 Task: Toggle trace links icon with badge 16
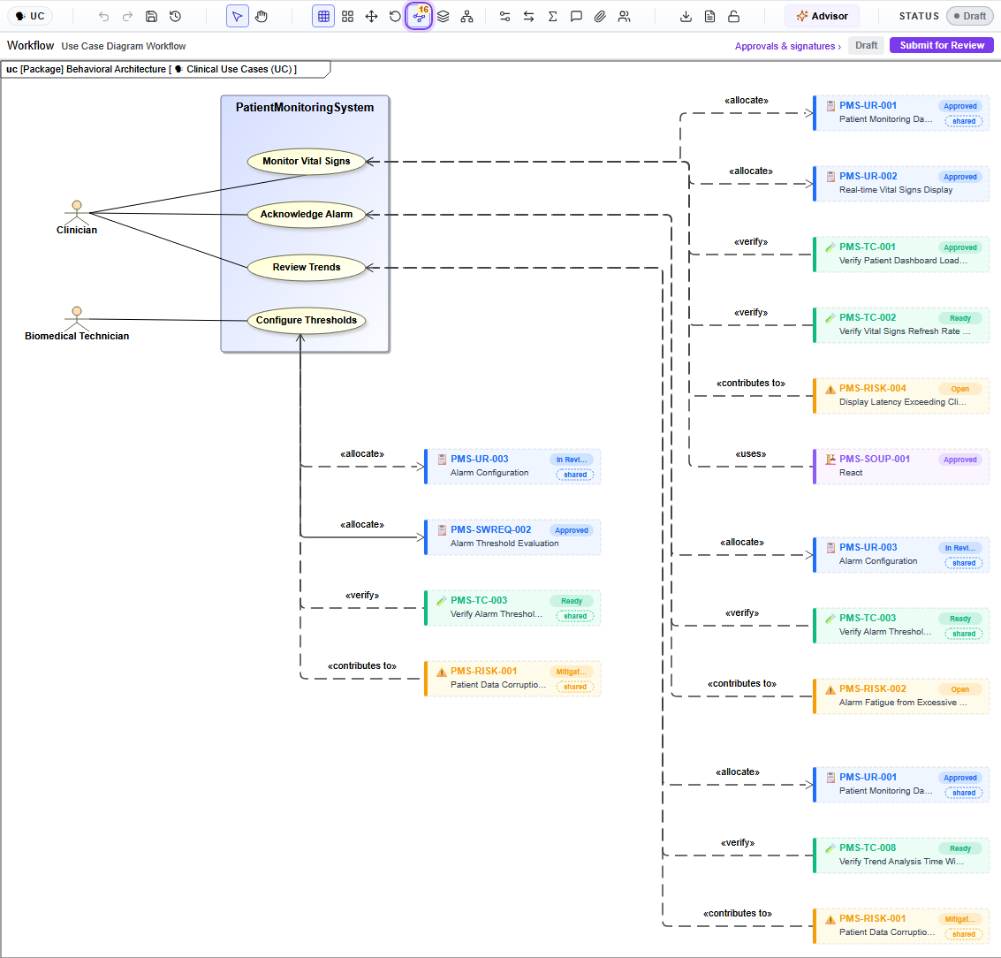pyautogui.click(x=420, y=17)
